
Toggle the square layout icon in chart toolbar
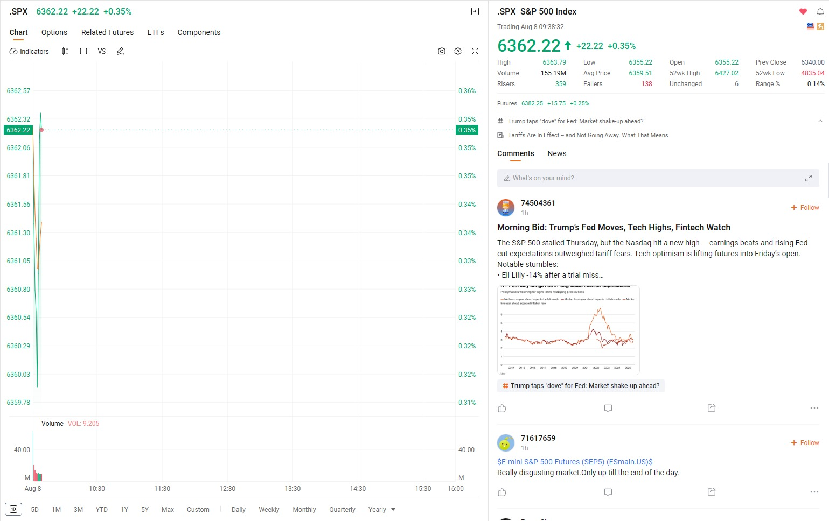[83, 51]
